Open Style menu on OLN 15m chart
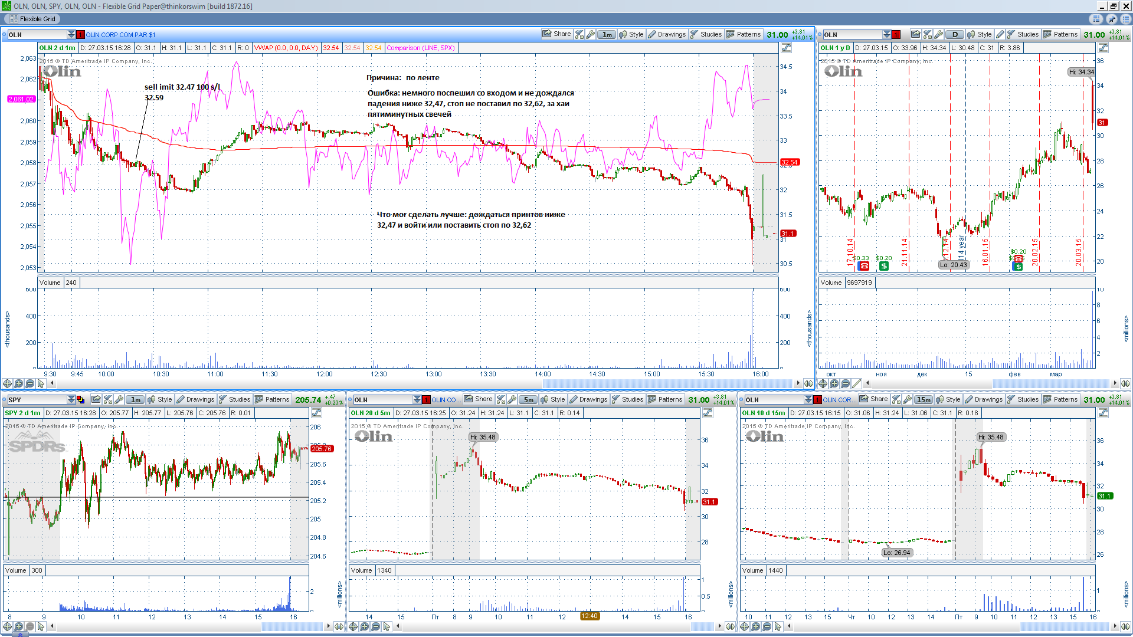 click(948, 399)
